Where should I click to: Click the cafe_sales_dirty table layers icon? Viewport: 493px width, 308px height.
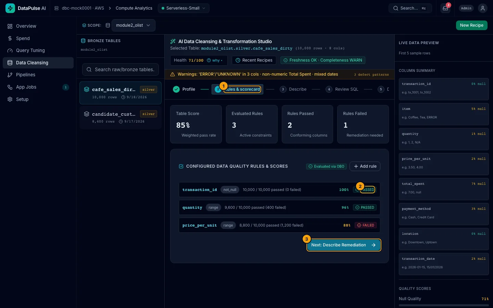[x=87, y=89]
